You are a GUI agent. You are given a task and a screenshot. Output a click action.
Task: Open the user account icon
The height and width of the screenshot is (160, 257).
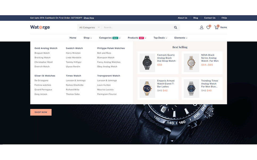(201, 27)
